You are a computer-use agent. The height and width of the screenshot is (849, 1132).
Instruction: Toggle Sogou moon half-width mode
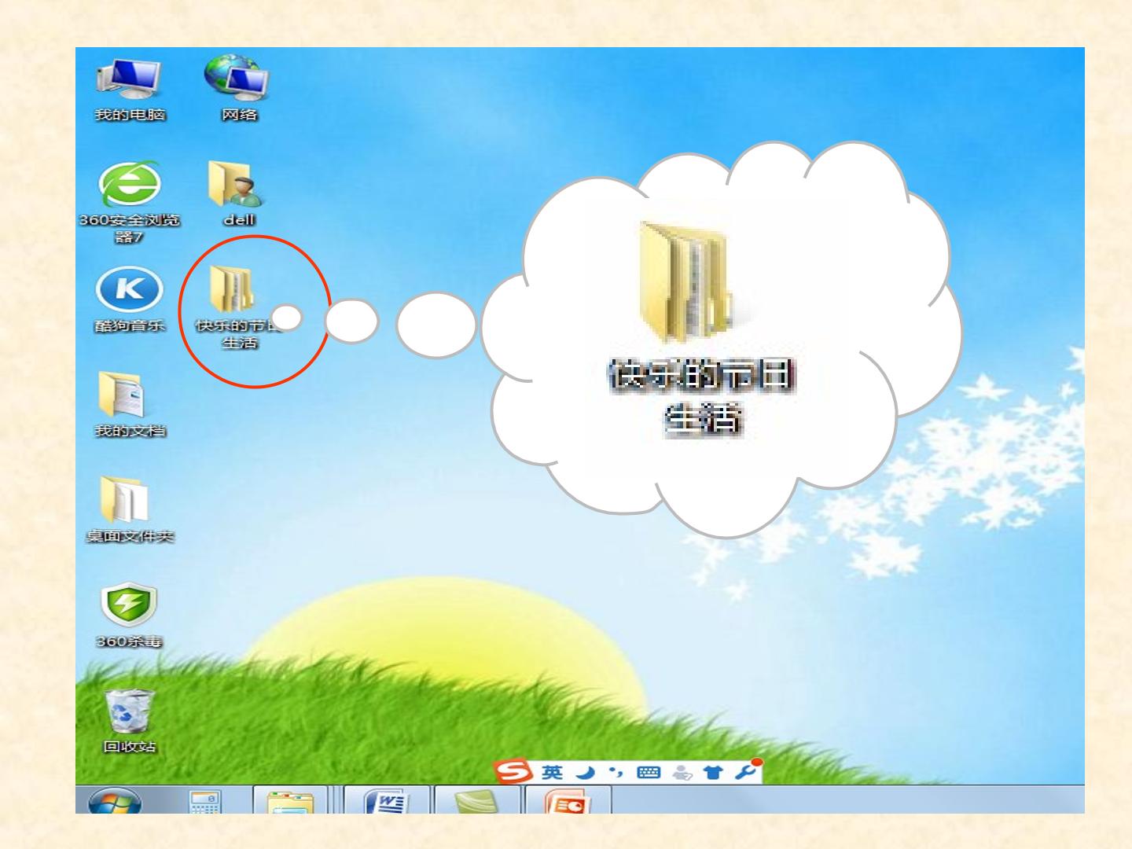[585, 773]
